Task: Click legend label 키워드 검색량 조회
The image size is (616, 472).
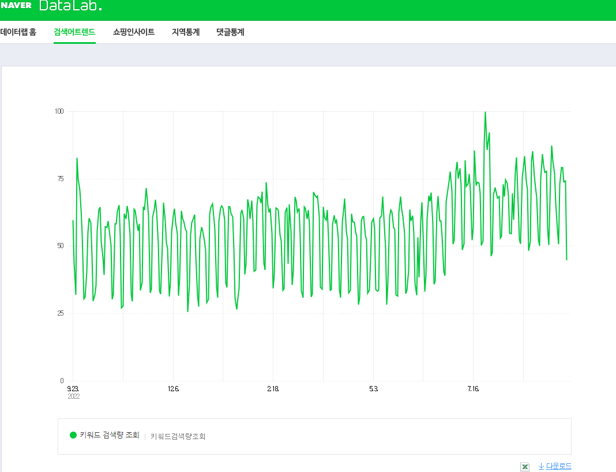Action: point(110,435)
